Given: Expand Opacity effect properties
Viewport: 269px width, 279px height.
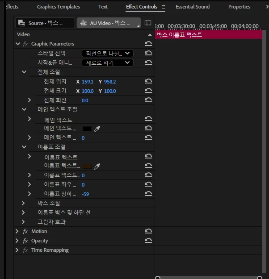Looking at the screenshot, I should [17, 241].
